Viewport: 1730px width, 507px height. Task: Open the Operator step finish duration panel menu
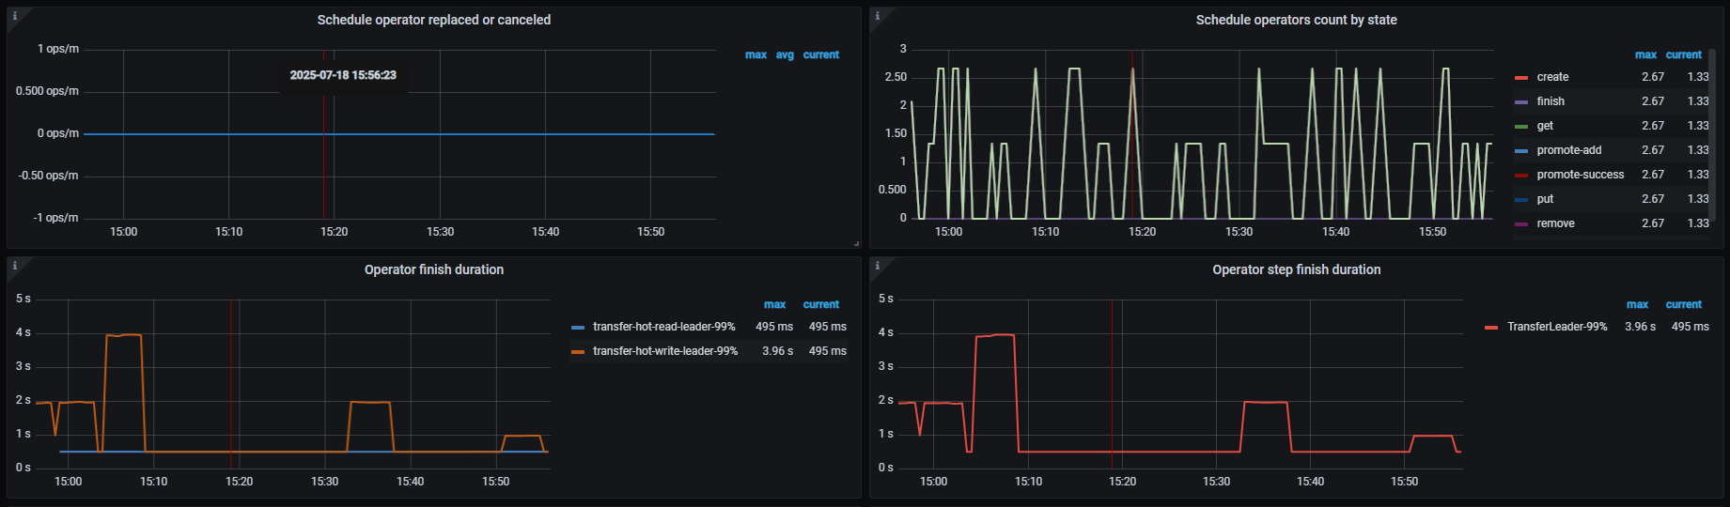pos(1296,269)
